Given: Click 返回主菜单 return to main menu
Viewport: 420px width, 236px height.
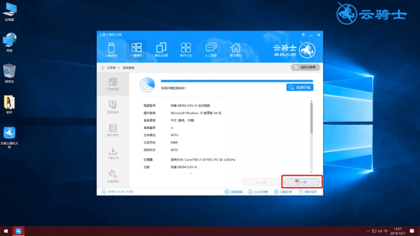Looking at the screenshot, I should pyautogui.click(x=306, y=67).
